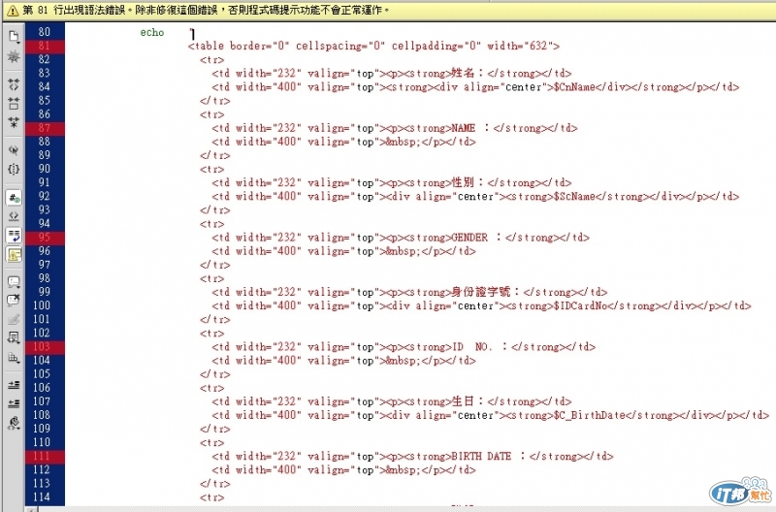This screenshot has height=512, width=776.
Task: Open the Open Documents list in coding toolbar
Action: click(x=14, y=37)
